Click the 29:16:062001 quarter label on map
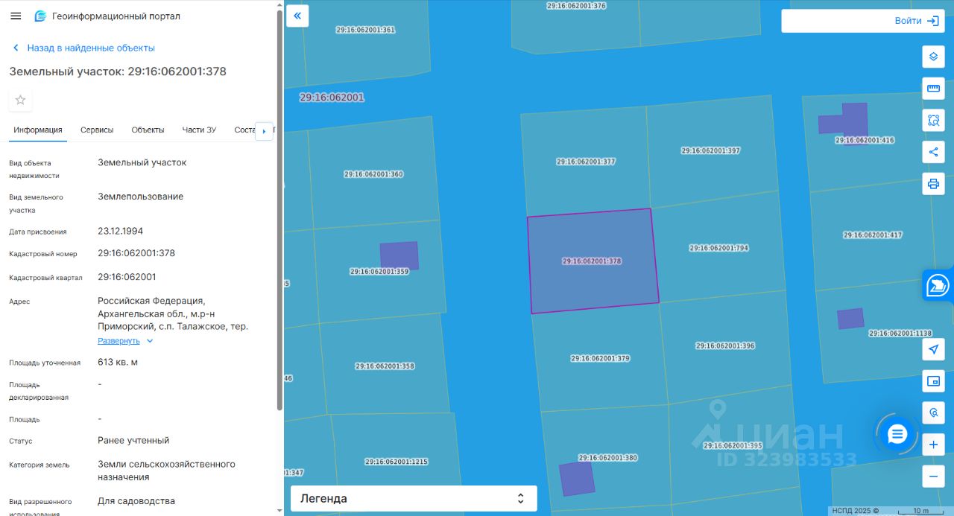The width and height of the screenshot is (954, 516). click(332, 98)
